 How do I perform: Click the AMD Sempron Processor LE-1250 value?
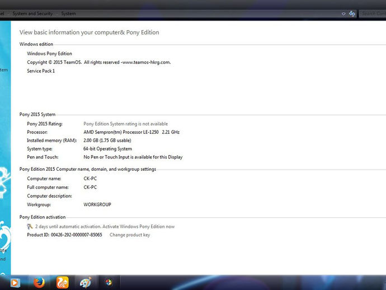[x=131, y=132]
